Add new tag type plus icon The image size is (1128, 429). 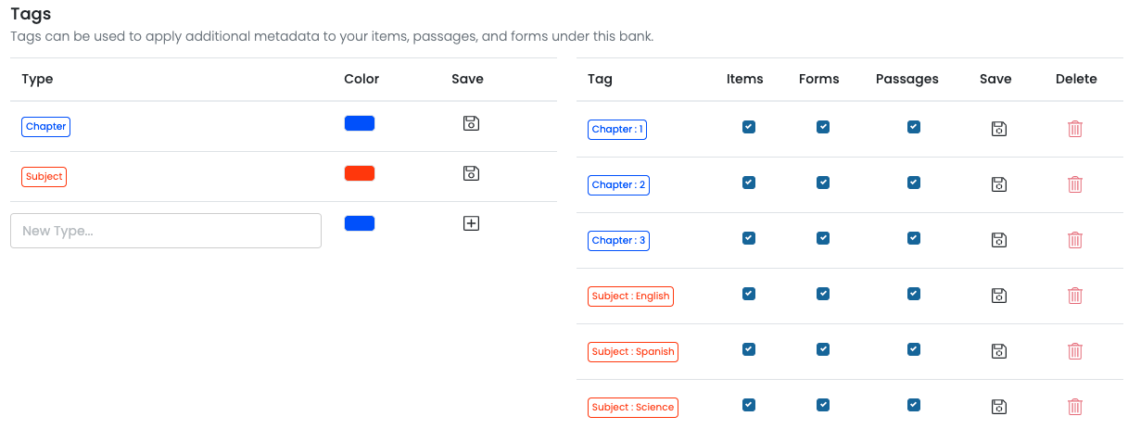[x=471, y=223]
